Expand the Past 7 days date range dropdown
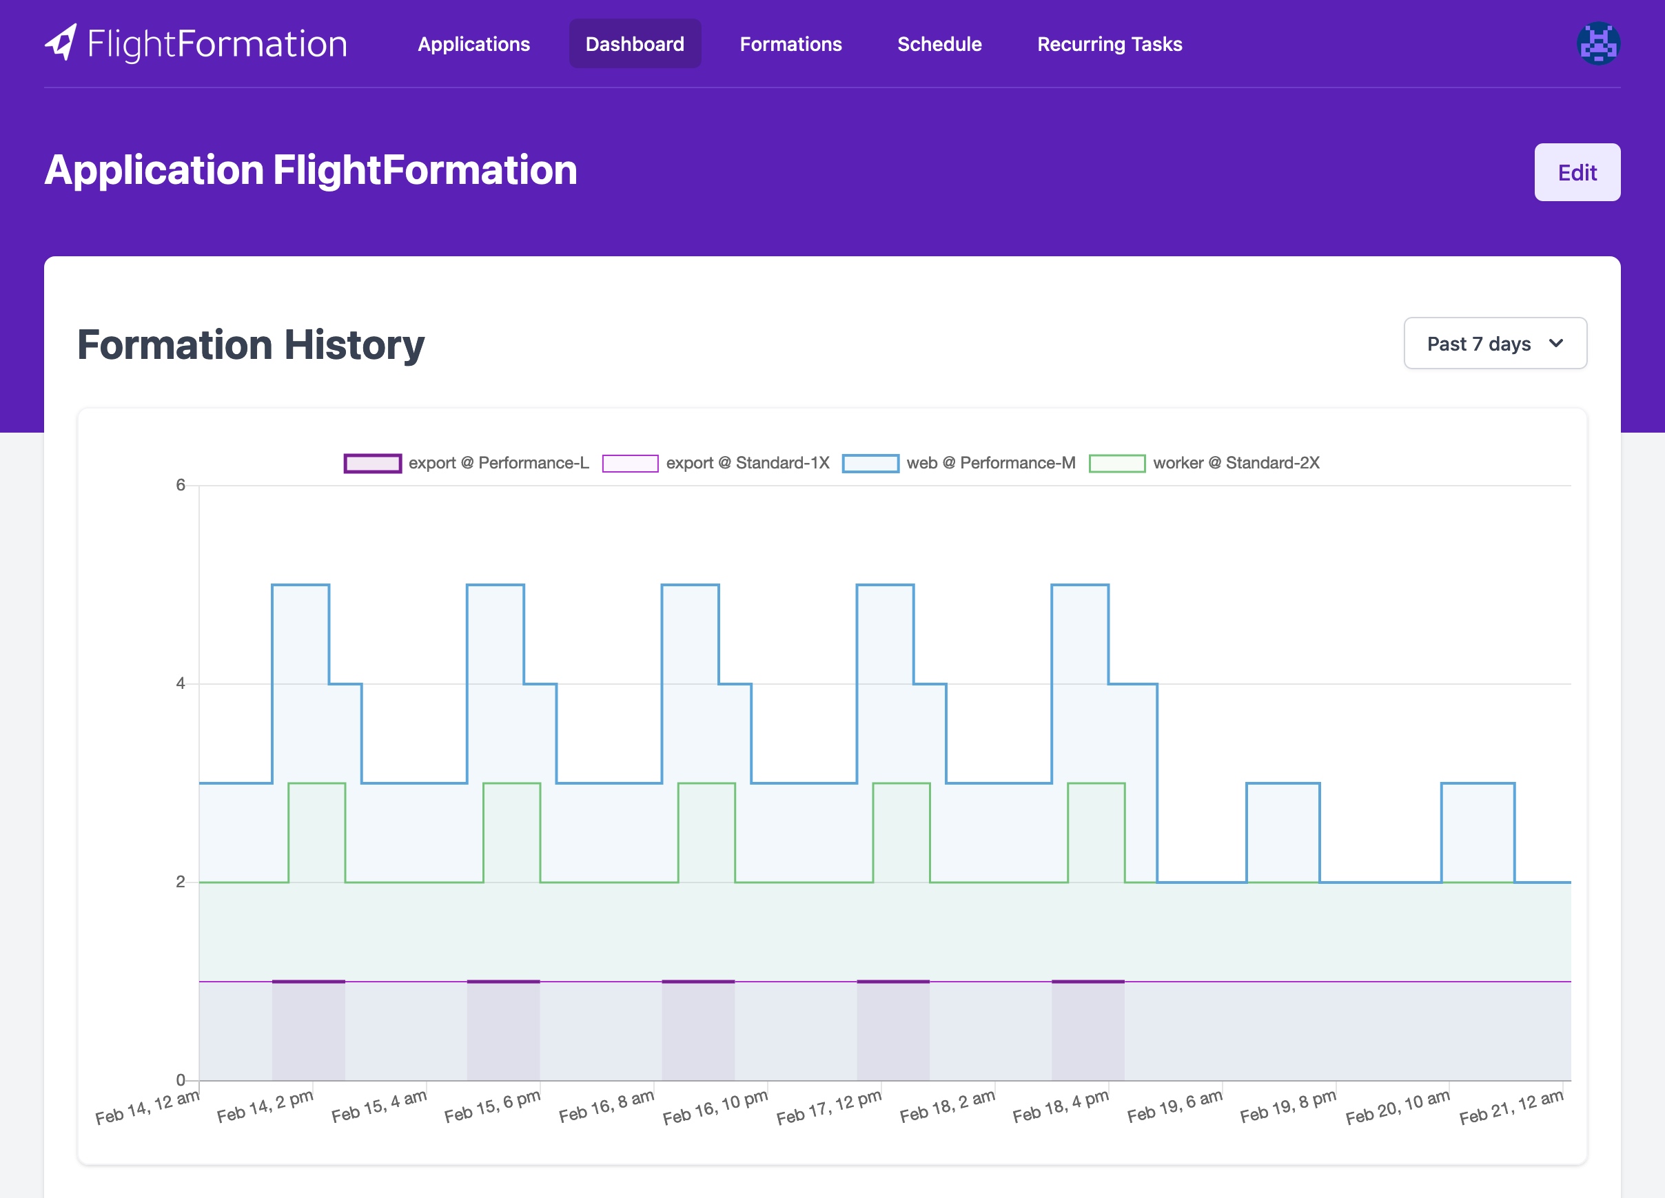1665x1198 pixels. pos(1494,342)
